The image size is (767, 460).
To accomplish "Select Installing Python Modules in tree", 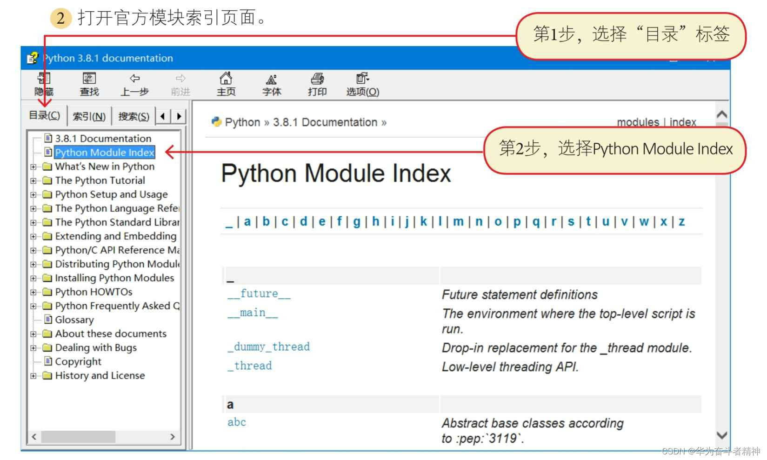I will click(x=114, y=278).
